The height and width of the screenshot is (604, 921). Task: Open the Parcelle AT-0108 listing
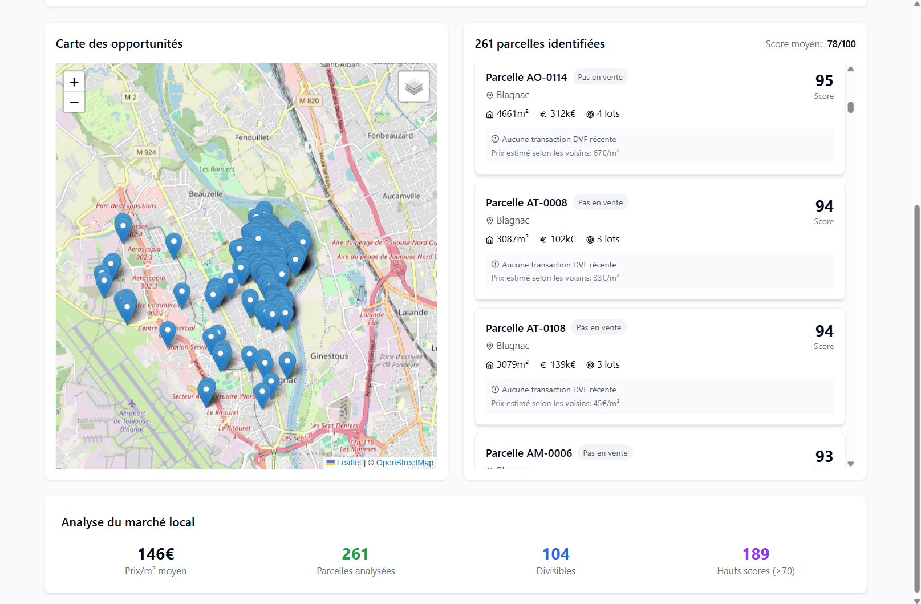point(525,328)
